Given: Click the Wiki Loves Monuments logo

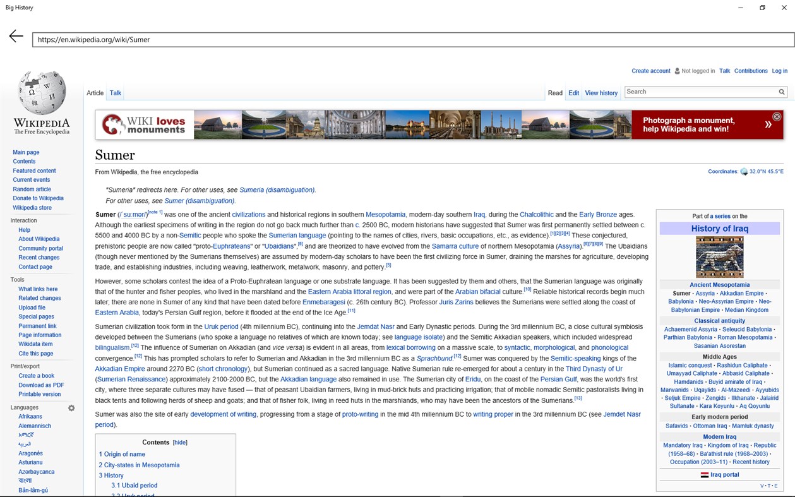Looking at the screenshot, I should tap(145, 124).
